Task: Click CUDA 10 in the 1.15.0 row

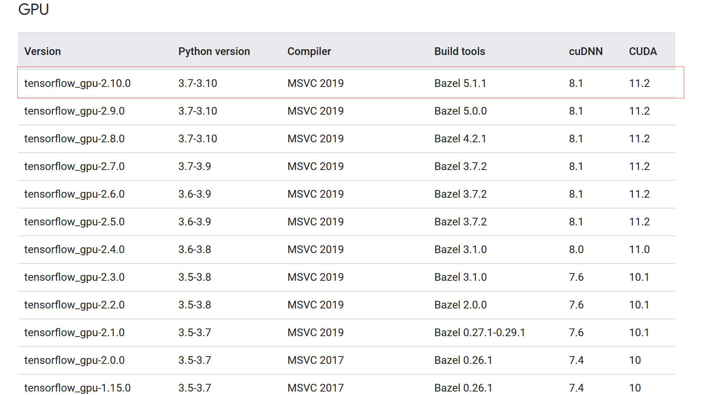Action: tap(635, 388)
